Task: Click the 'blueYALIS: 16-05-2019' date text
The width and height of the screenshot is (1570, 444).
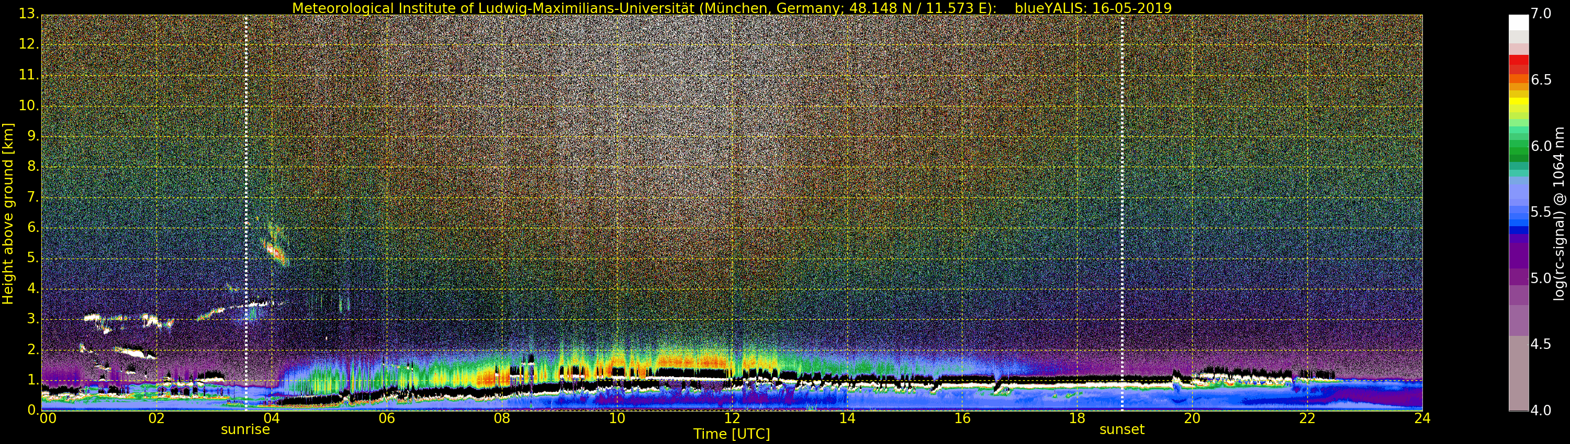Action: 1093,8
